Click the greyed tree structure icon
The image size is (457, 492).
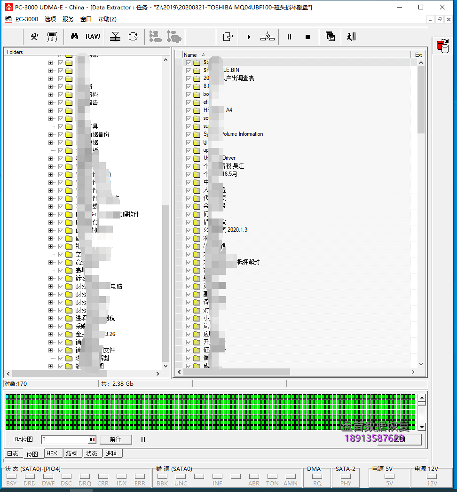click(x=155, y=37)
